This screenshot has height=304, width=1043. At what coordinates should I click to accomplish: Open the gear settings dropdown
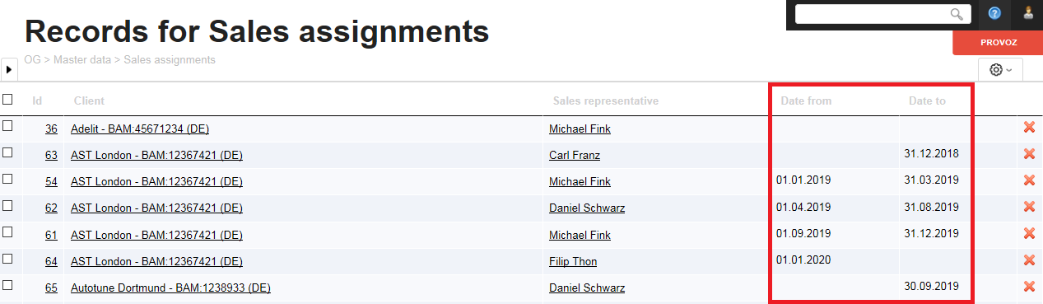[x=1000, y=70]
